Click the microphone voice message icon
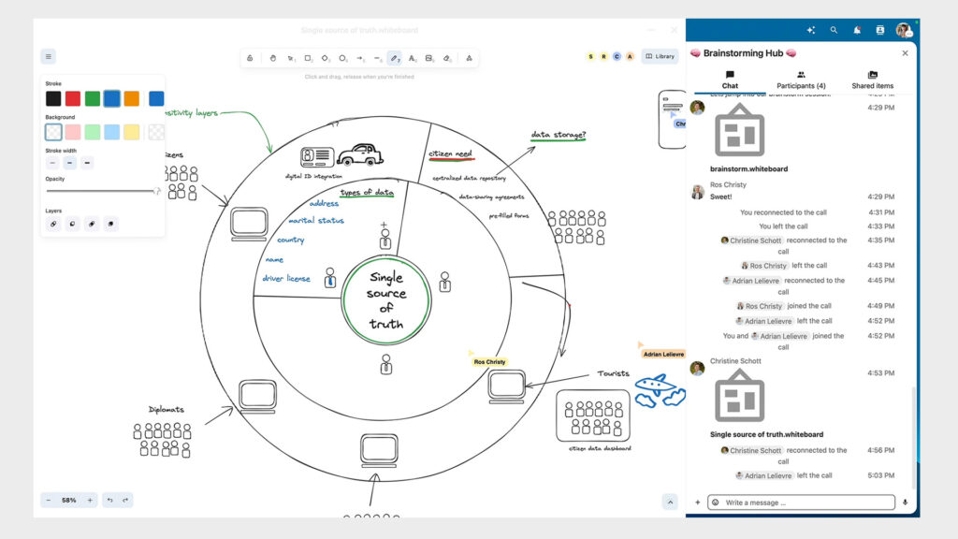This screenshot has width=958, height=539. coord(905,503)
